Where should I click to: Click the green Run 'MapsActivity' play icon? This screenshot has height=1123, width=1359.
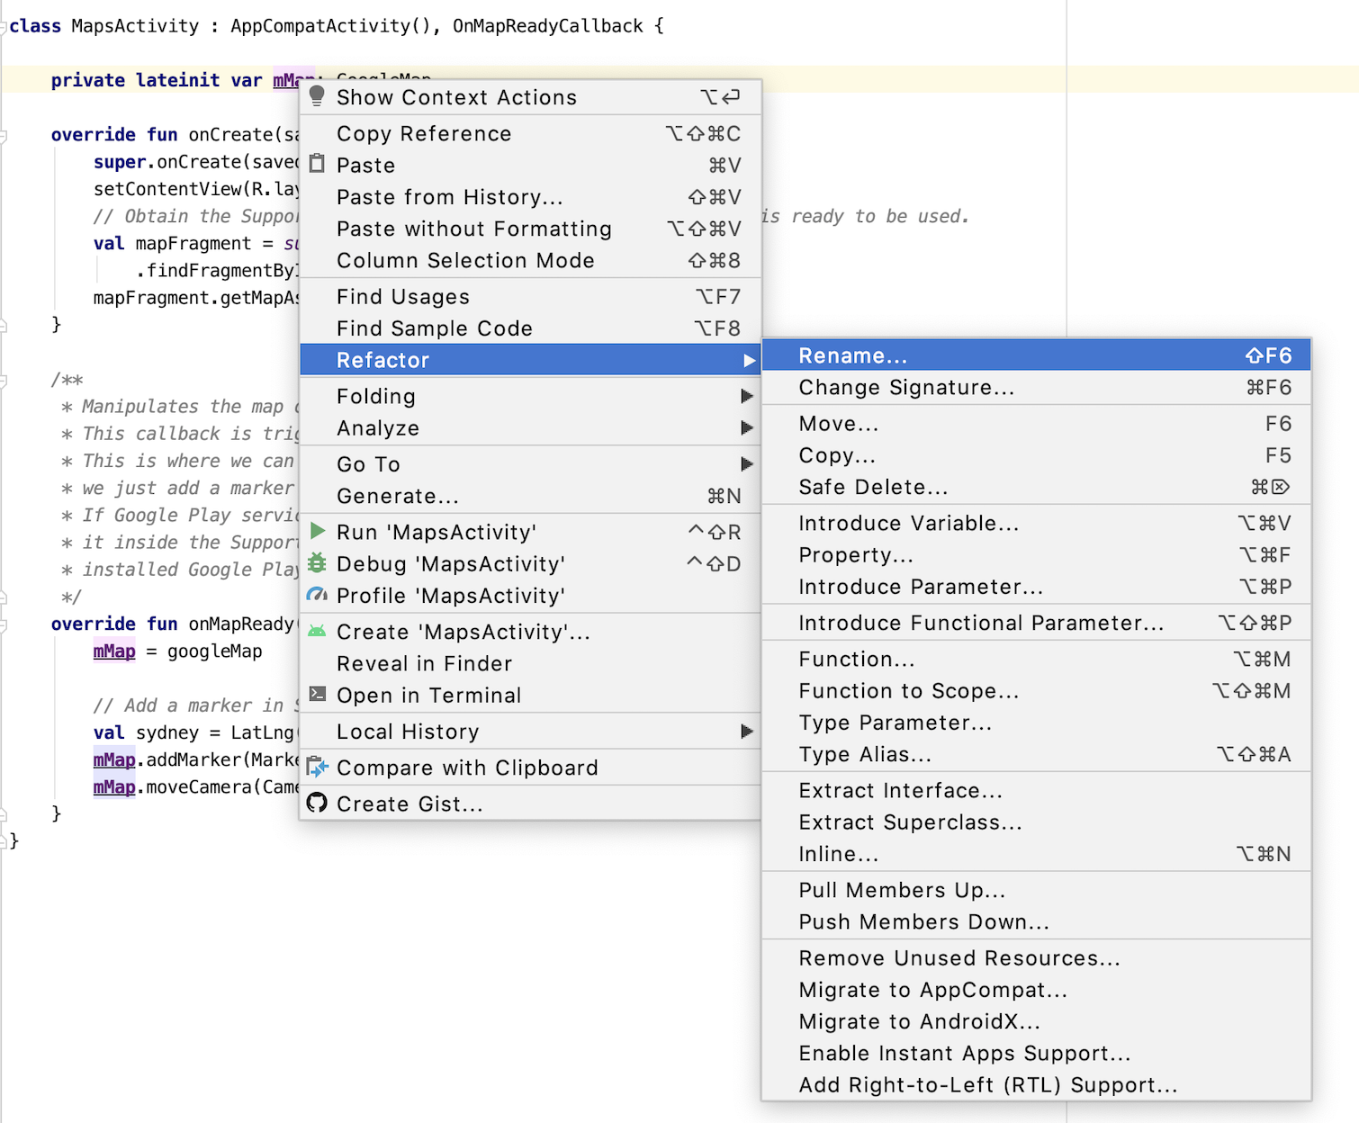point(317,531)
